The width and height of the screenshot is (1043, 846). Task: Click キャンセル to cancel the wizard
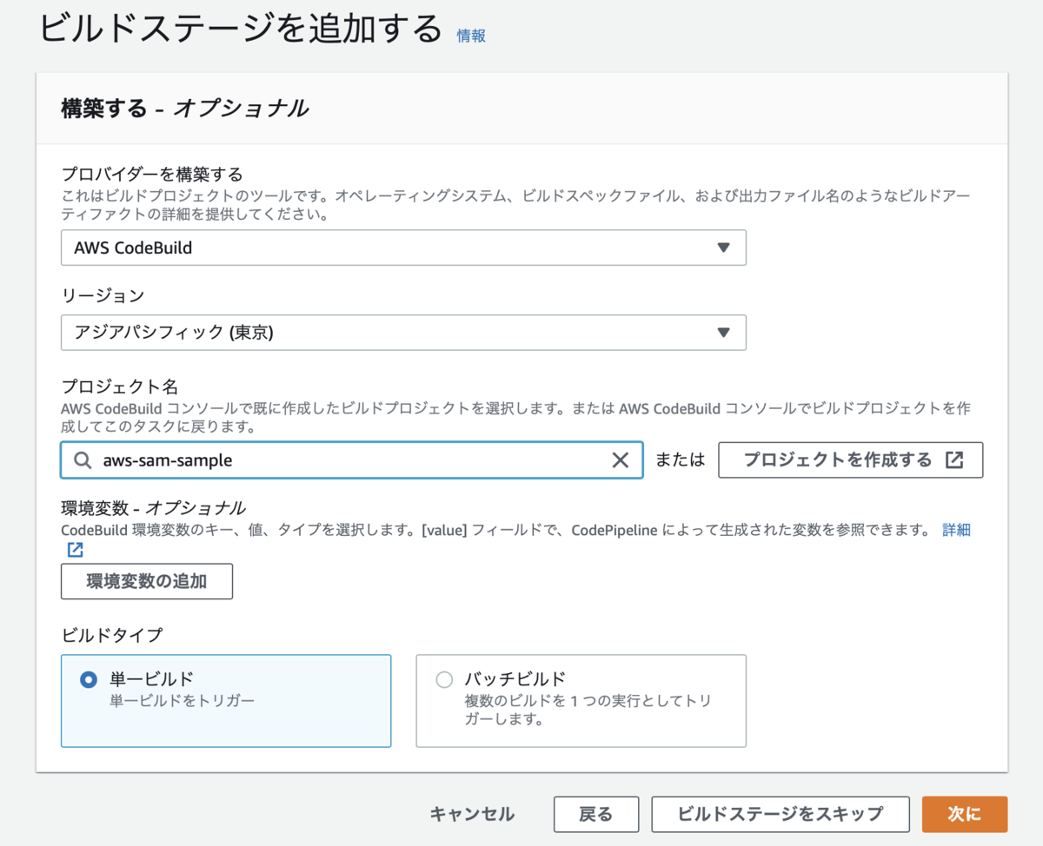(x=472, y=814)
